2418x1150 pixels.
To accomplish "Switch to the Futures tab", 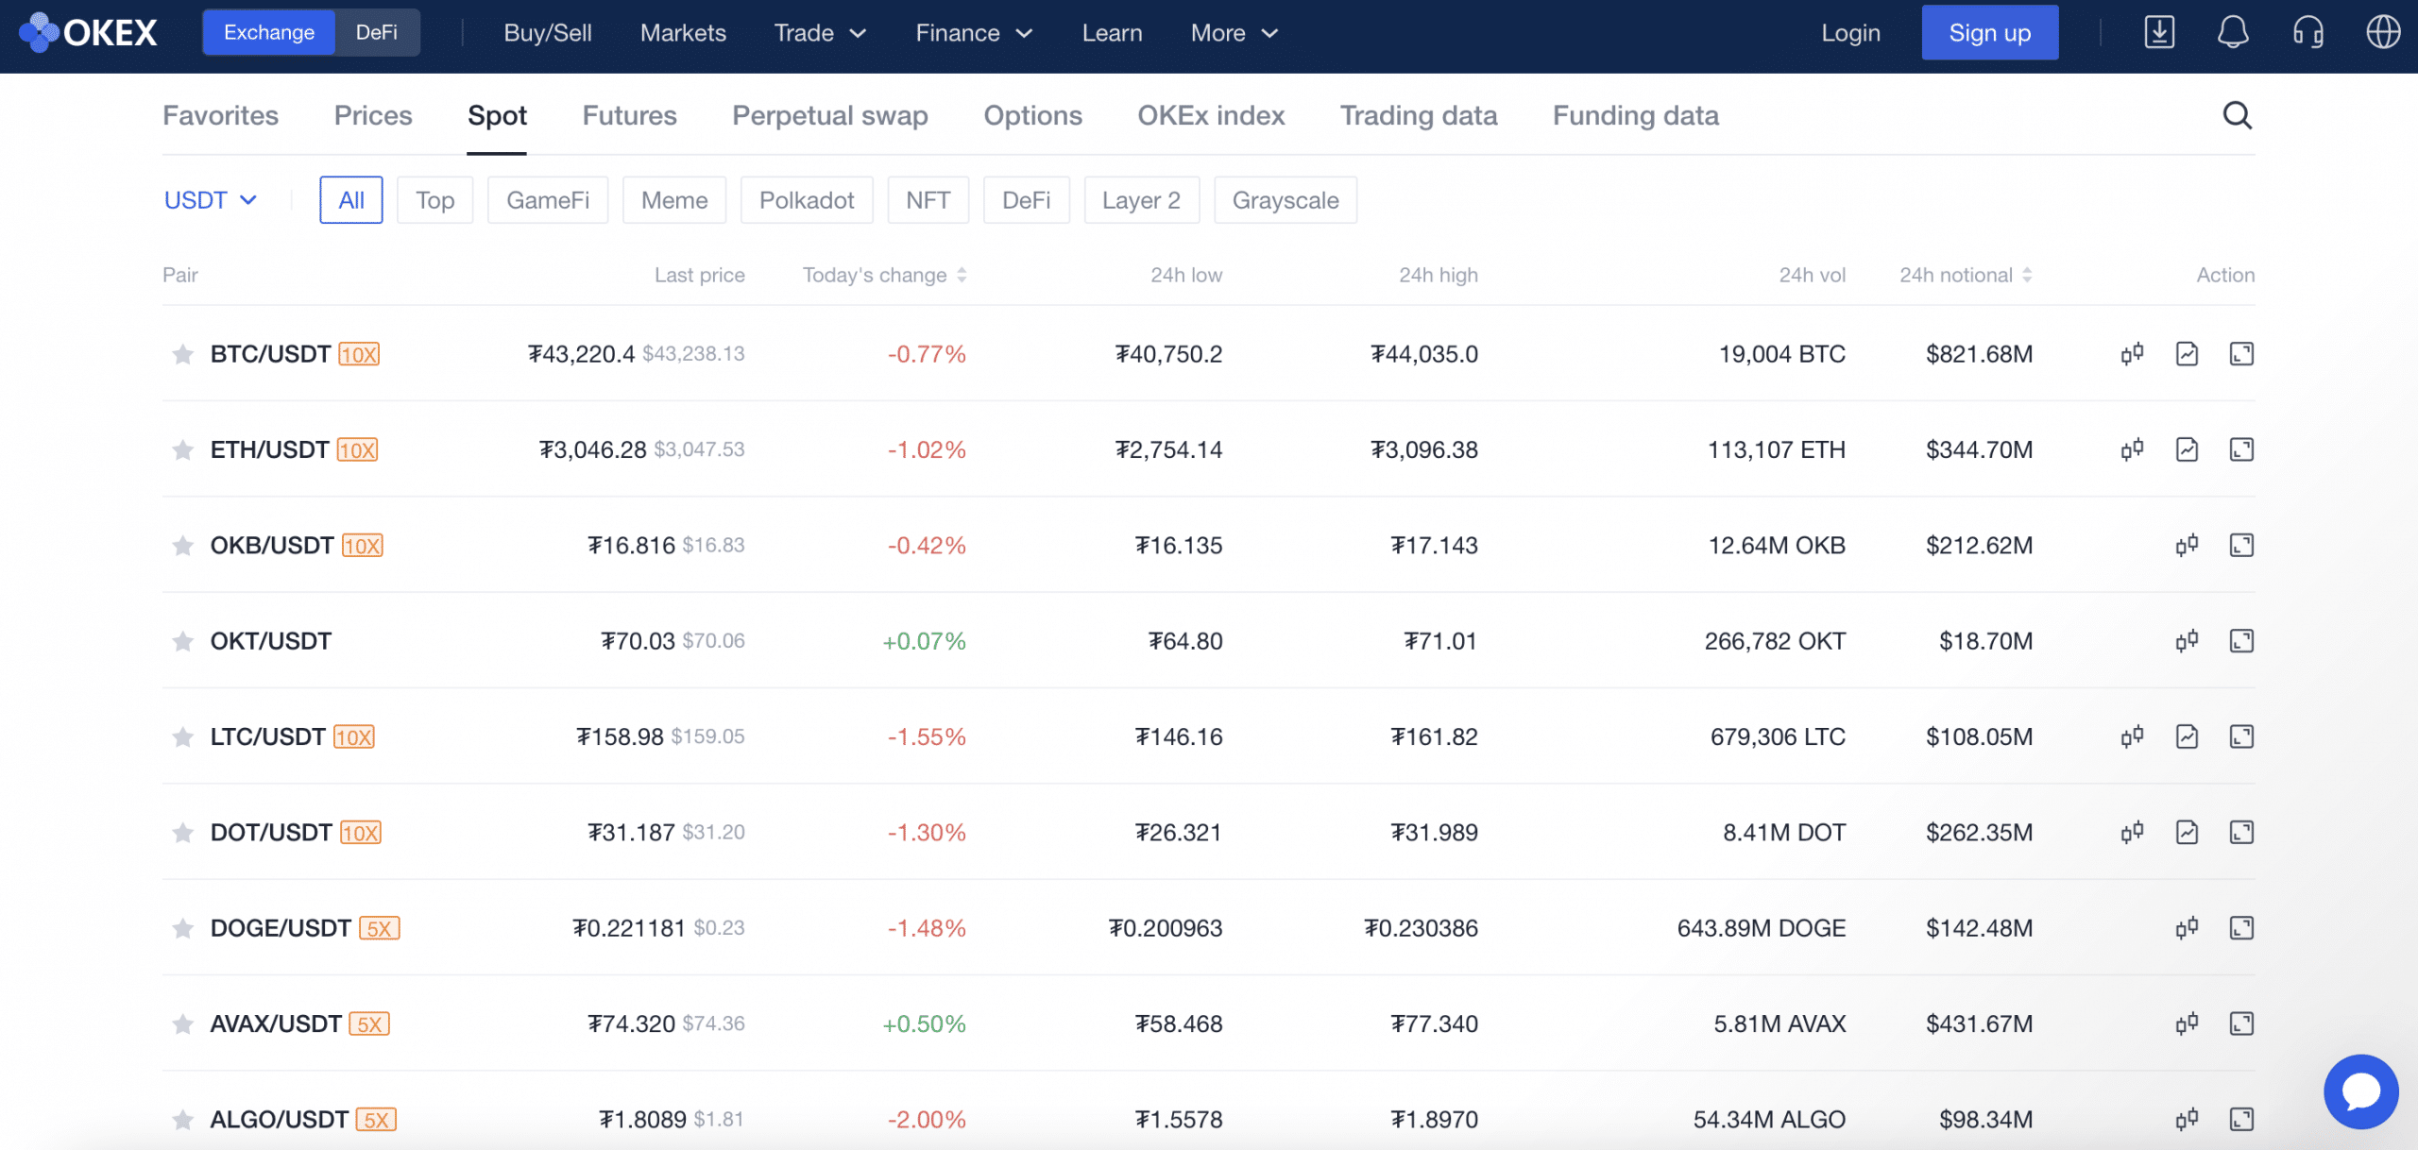I will [629, 115].
